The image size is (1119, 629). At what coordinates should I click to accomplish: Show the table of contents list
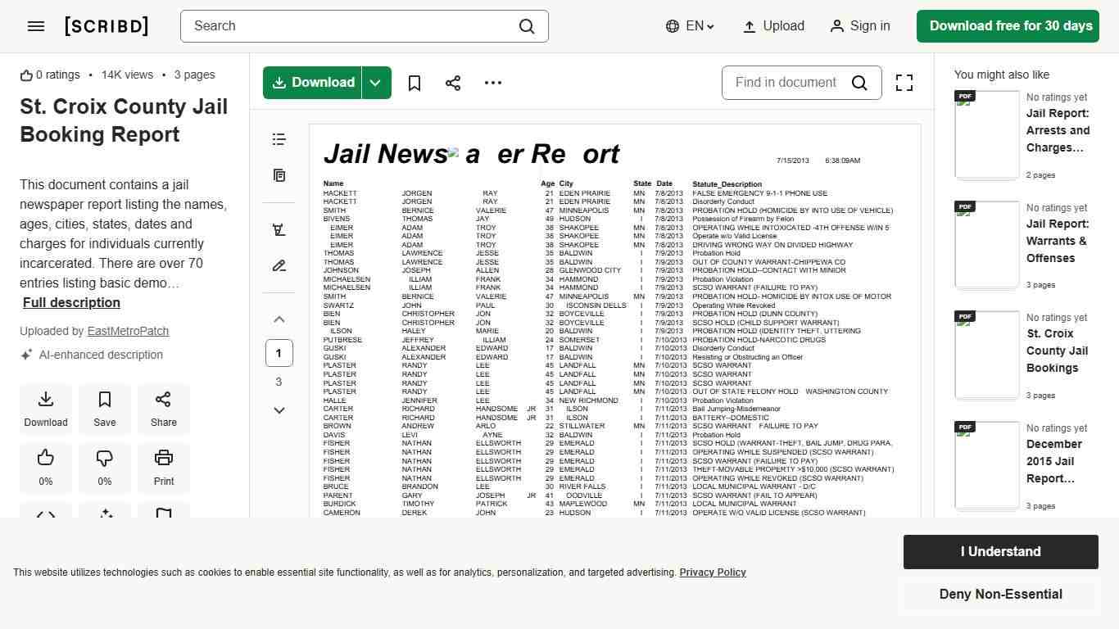point(279,139)
